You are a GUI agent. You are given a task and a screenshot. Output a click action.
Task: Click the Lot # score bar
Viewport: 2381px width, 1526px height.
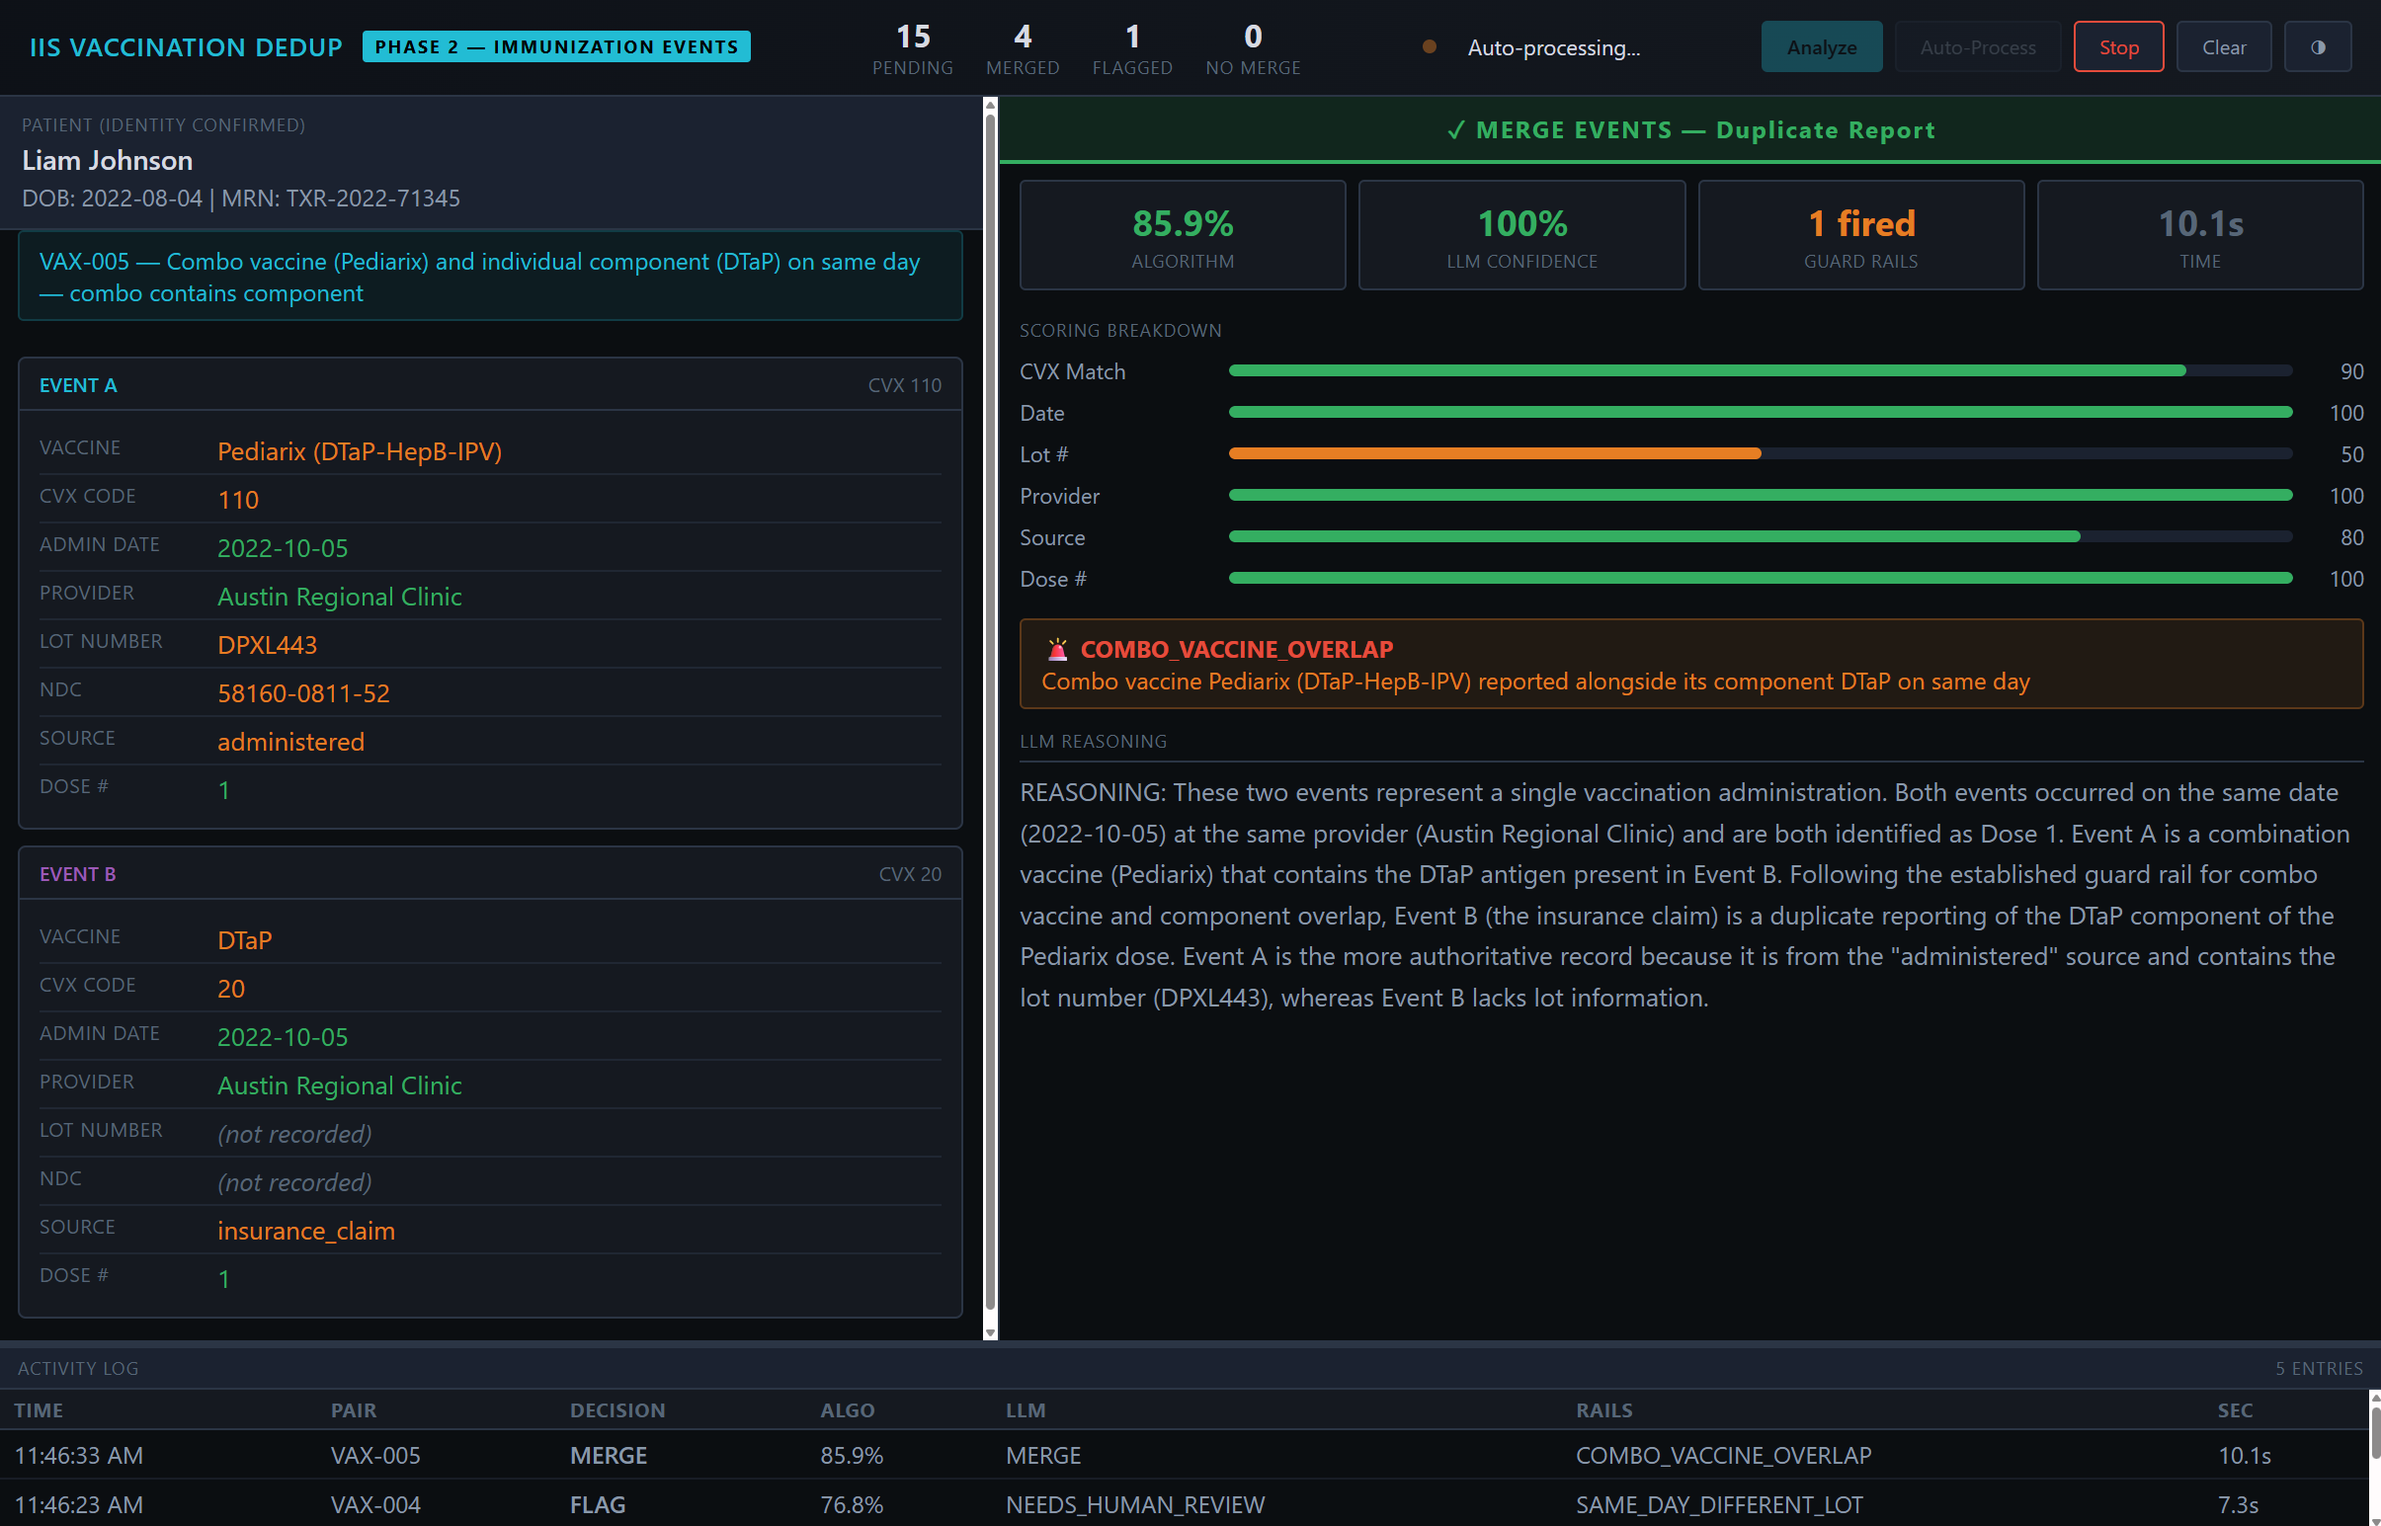pyautogui.click(x=1494, y=452)
